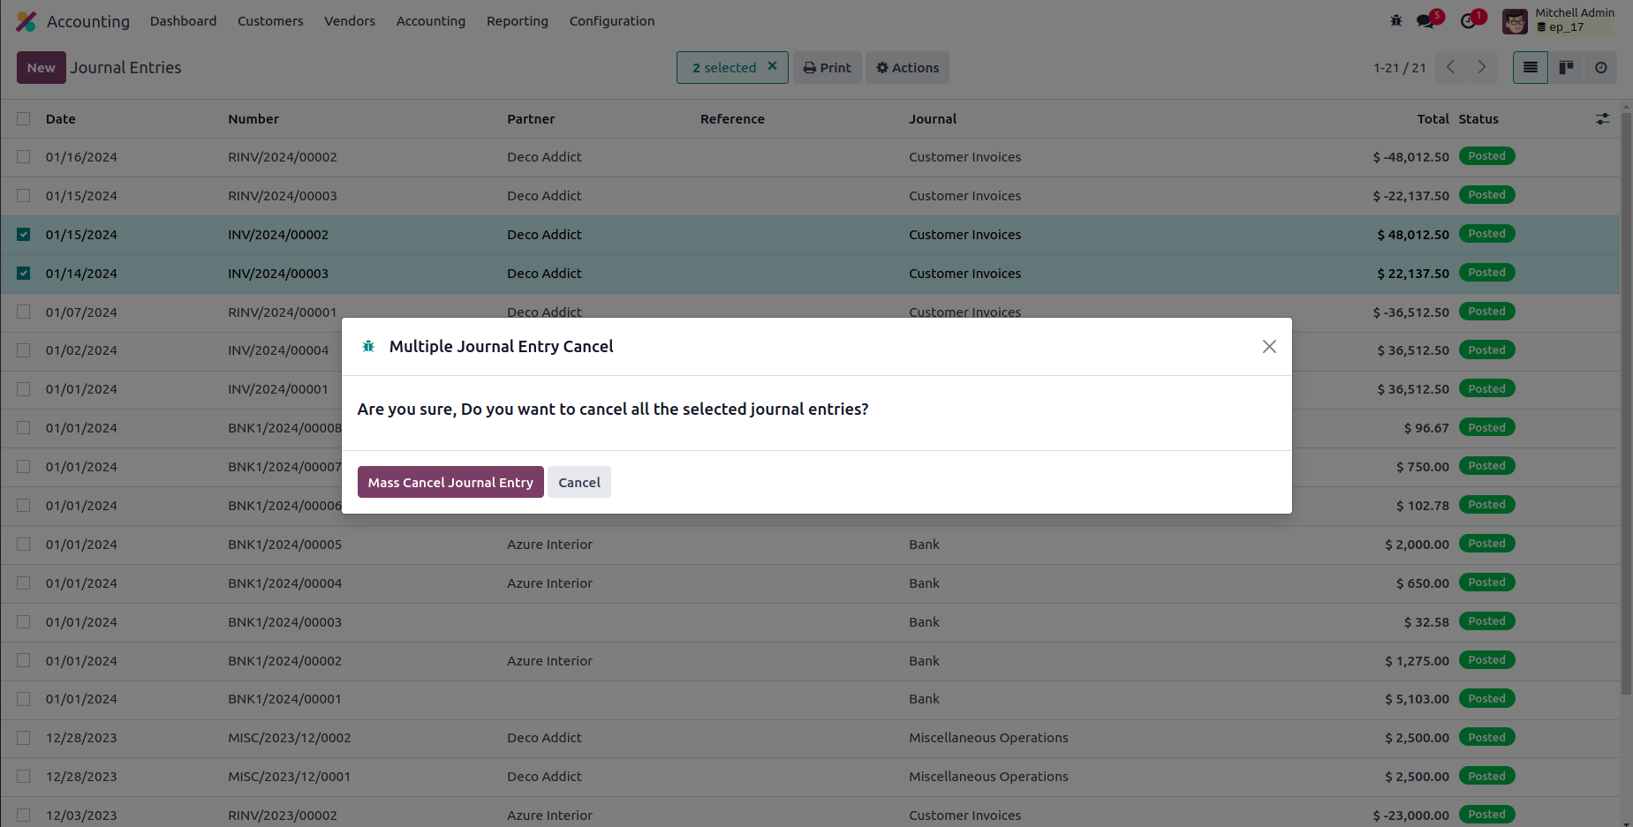This screenshot has height=827, width=1633.
Task: Open the activities clock icon in navbar
Action: click(1469, 20)
